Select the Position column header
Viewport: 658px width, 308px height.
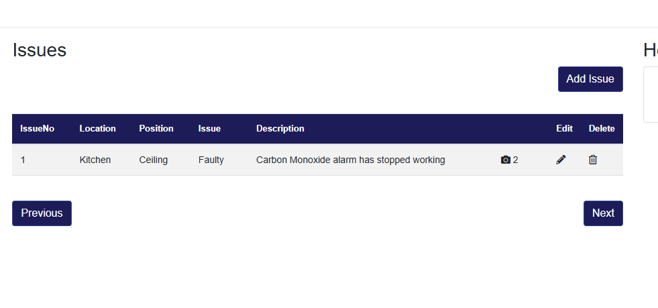[x=156, y=128]
